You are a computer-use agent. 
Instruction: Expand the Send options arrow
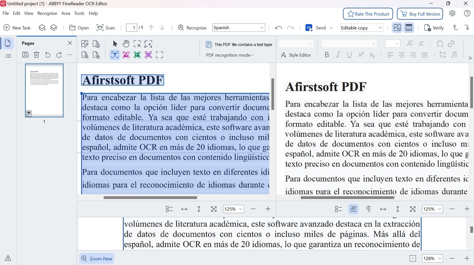[x=331, y=28]
